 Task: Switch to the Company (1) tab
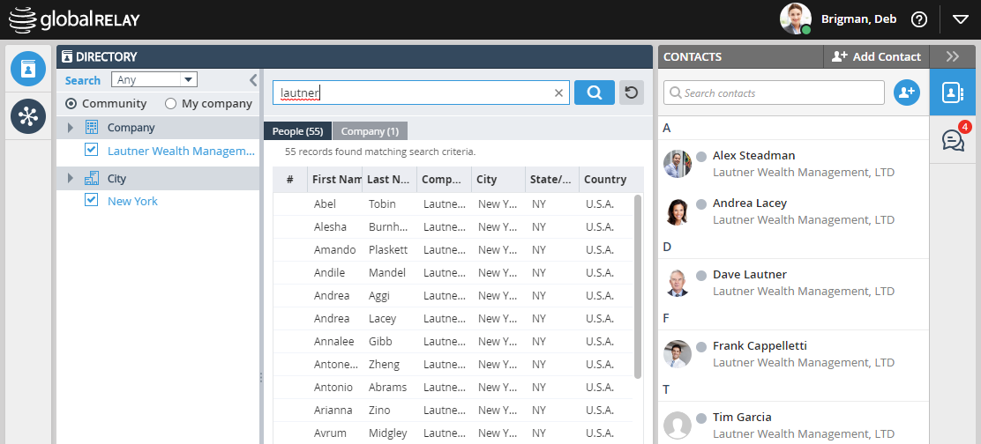point(370,131)
